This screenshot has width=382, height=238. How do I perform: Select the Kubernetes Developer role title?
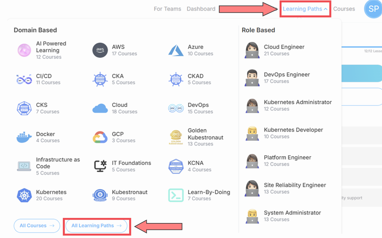pos(293,130)
